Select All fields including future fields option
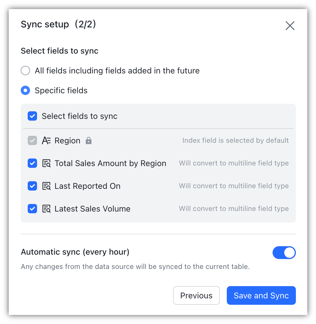316x324 pixels. click(26, 71)
